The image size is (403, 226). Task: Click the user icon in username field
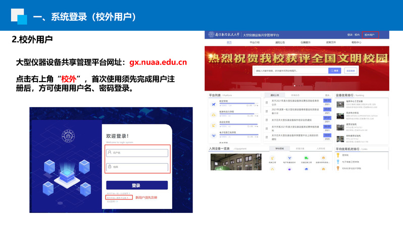point(110,153)
